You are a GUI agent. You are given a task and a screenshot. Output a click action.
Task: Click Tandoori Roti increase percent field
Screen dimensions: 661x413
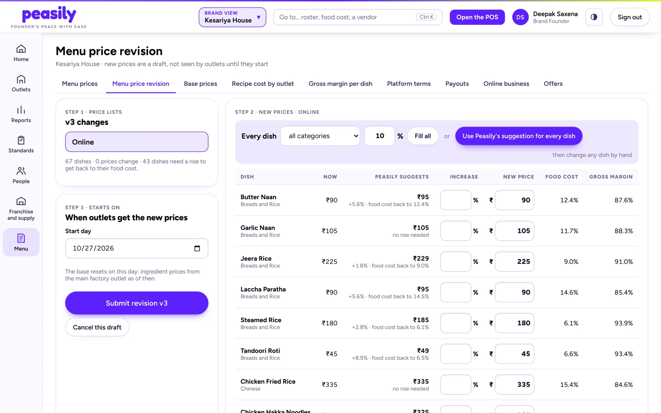point(456,354)
